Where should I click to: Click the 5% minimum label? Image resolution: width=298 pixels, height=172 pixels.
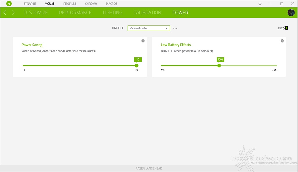(x=163, y=70)
